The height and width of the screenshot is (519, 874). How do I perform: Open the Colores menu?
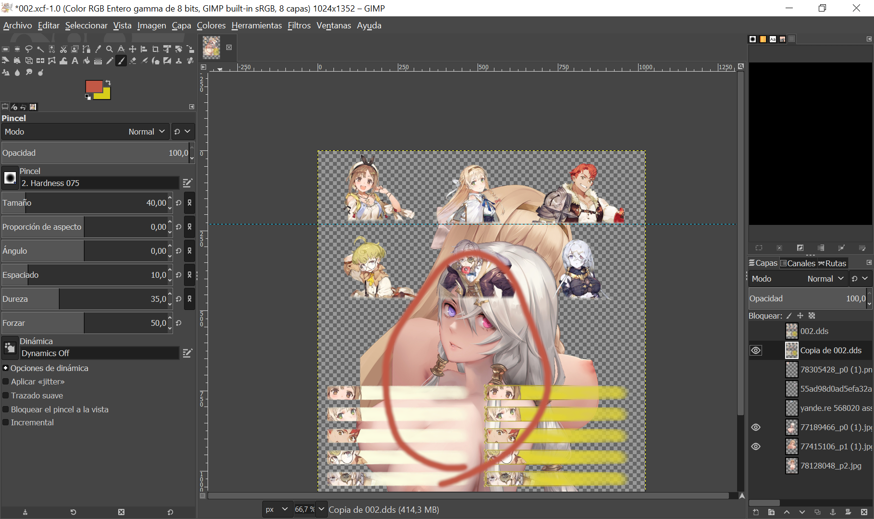(211, 25)
